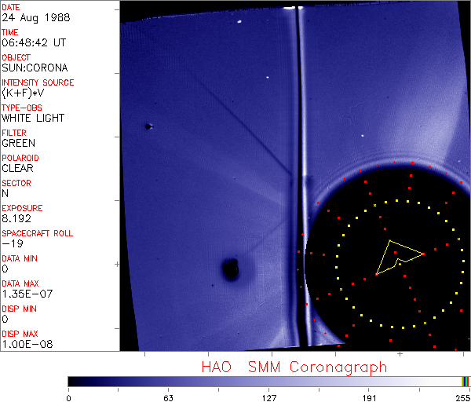
Task: Click the GREEN filter value
Action: [19, 143]
